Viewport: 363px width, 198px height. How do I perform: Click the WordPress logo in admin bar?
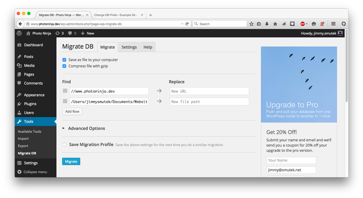[19, 33]
